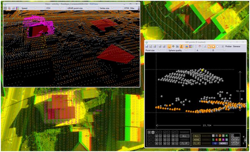Viewport: 250px width, 152px height.
Task: Click the white ALL button in left grid panel
Action: (x=184, y=136)
